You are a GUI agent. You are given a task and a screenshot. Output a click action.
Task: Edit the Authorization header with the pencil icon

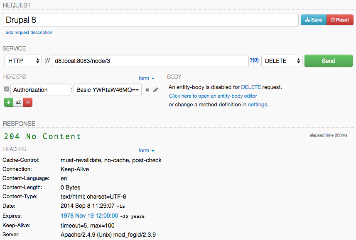(156, 90)
